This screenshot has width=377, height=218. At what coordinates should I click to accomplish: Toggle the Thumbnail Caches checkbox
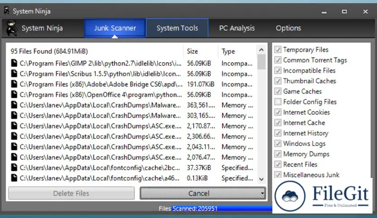click(x=278, y=81)
